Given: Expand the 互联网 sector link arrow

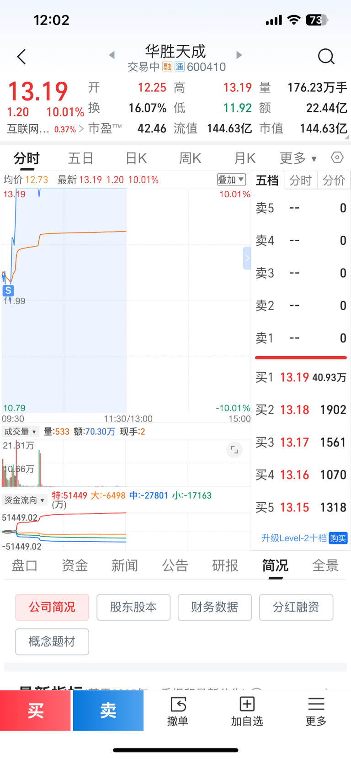Looking at the screenshot, I should point(81,129).
